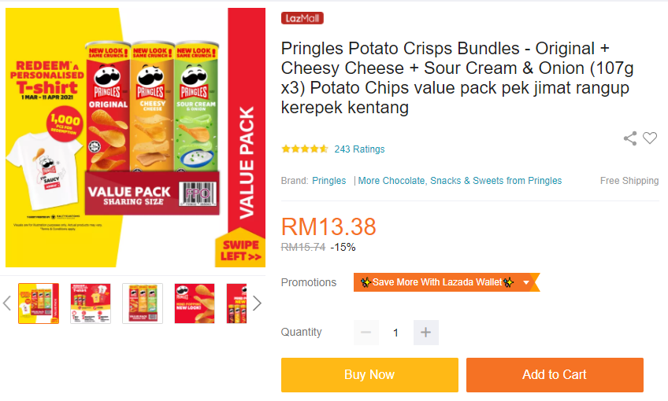Image resolution: width=668 pixels, height=401 pixels.
Task: Show previous thumbnails with left arrow
Action: [7, 304]
